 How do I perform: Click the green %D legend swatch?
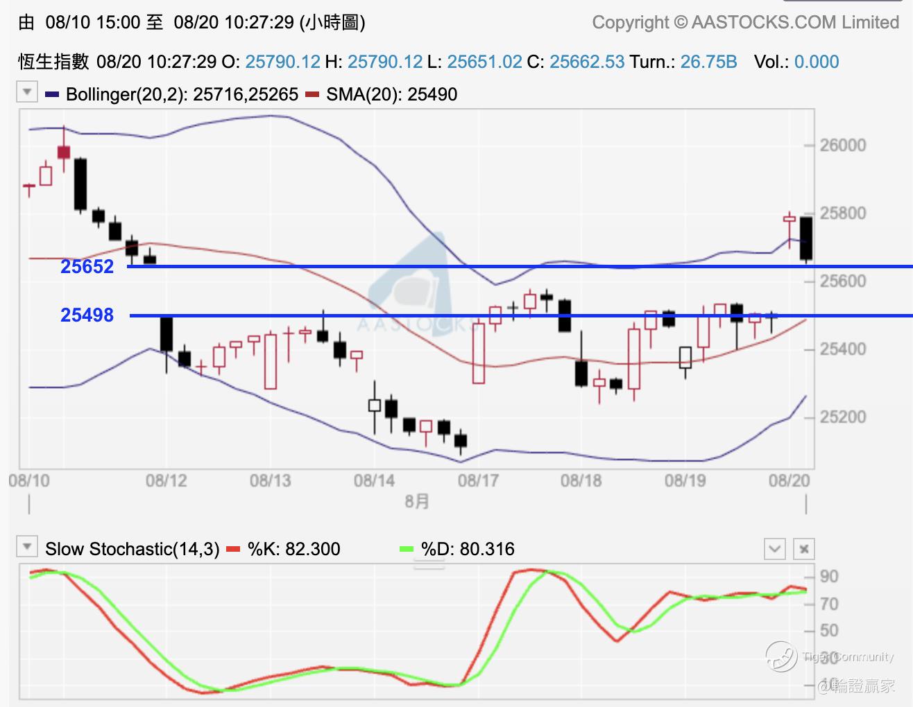[407, 550]
